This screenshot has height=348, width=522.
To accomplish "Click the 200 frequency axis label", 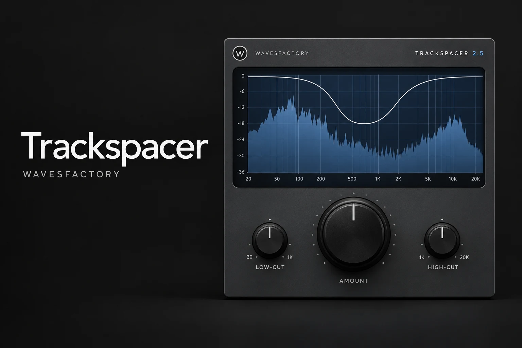I will point(321,179).
